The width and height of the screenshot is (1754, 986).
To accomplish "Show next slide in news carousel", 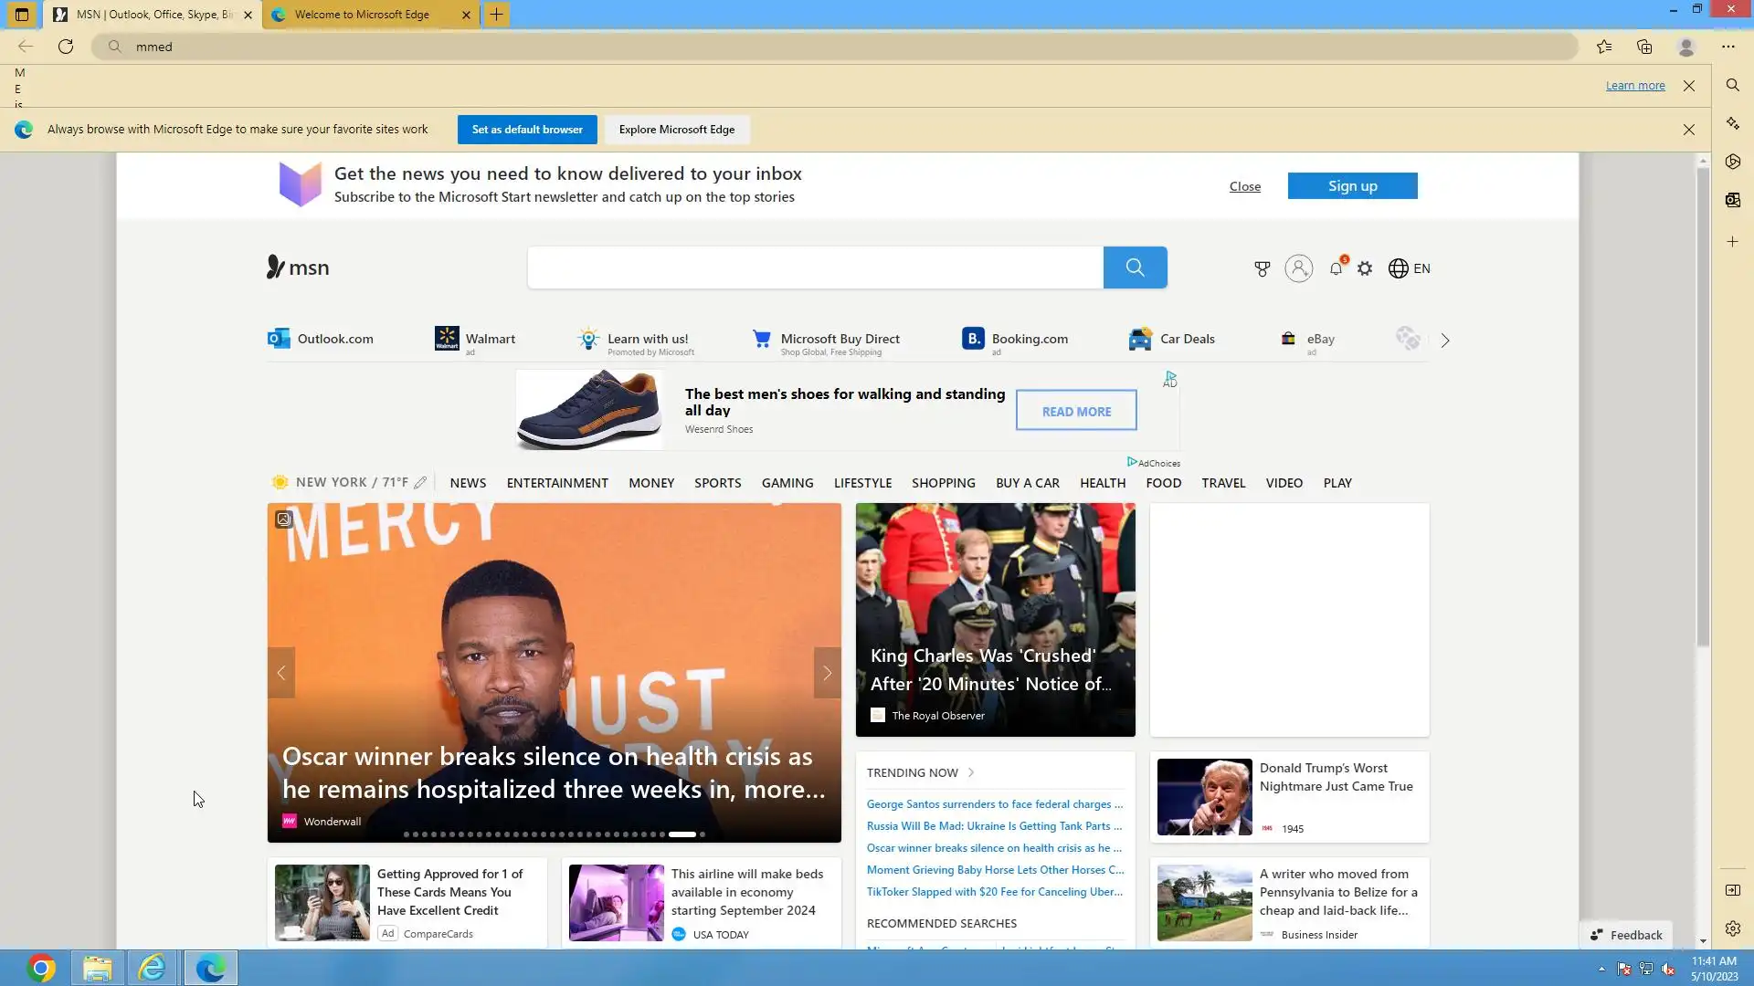I will point(827,673).
